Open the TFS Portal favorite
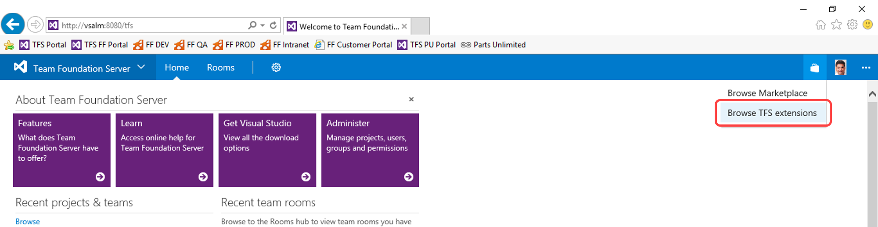878x227 pixels. [x=43, y=45]
